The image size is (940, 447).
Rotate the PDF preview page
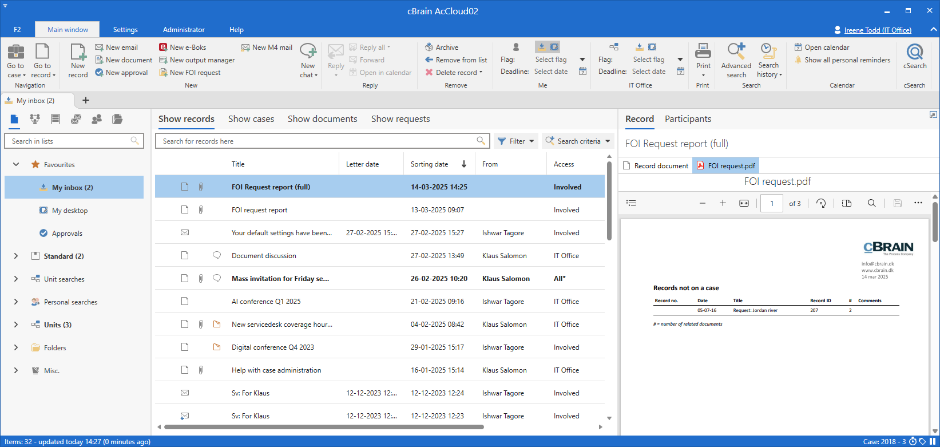[821, 203]
